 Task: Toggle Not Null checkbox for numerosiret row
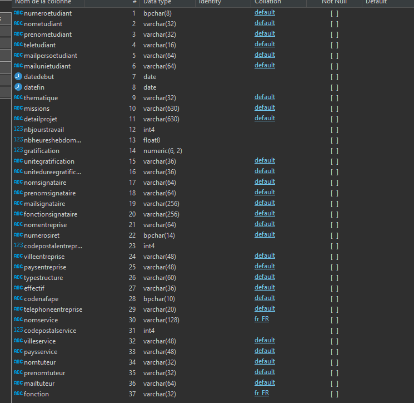tap(334, 235)
